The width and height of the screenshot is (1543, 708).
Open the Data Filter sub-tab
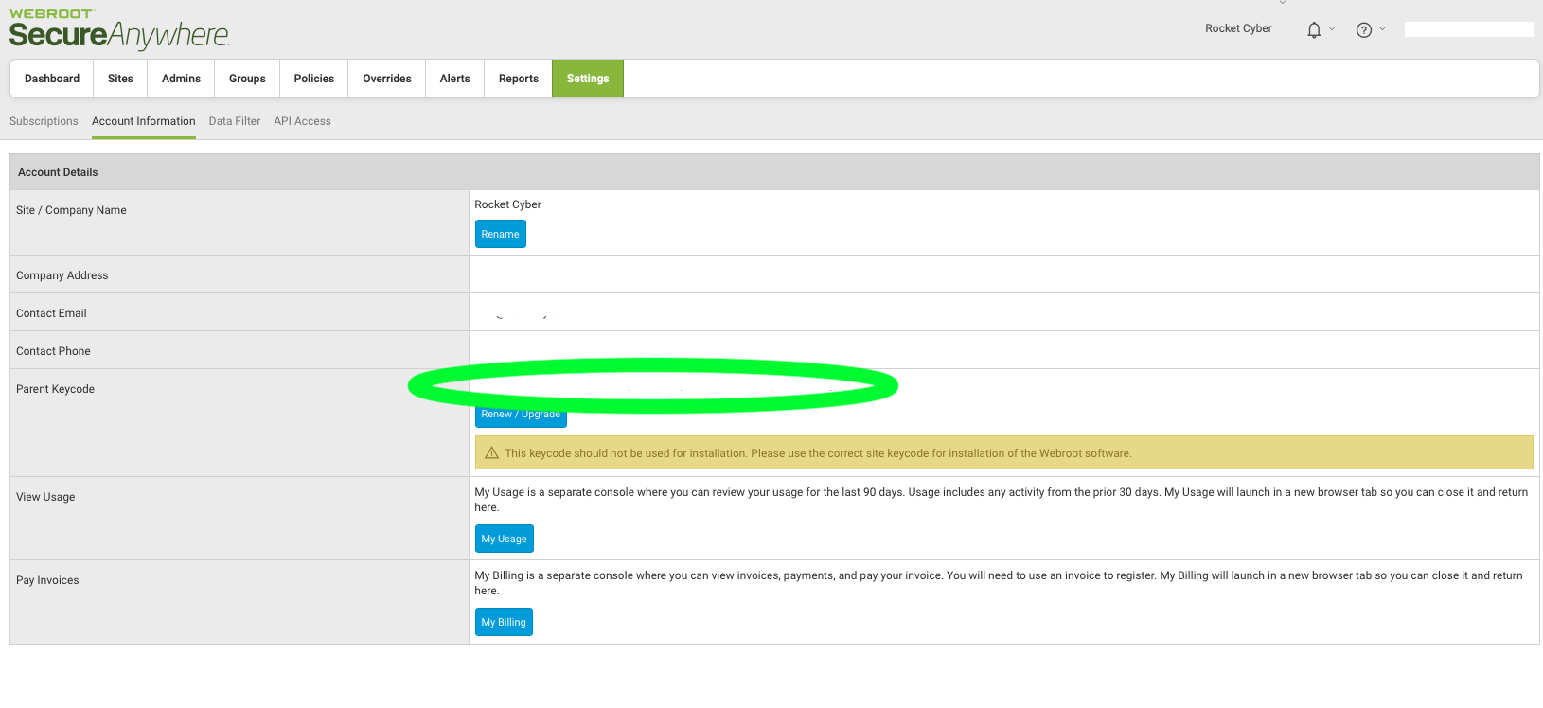[235, 121]
